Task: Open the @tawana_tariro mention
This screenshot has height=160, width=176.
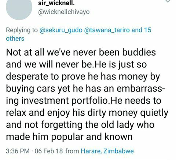Action: point(107,30)
